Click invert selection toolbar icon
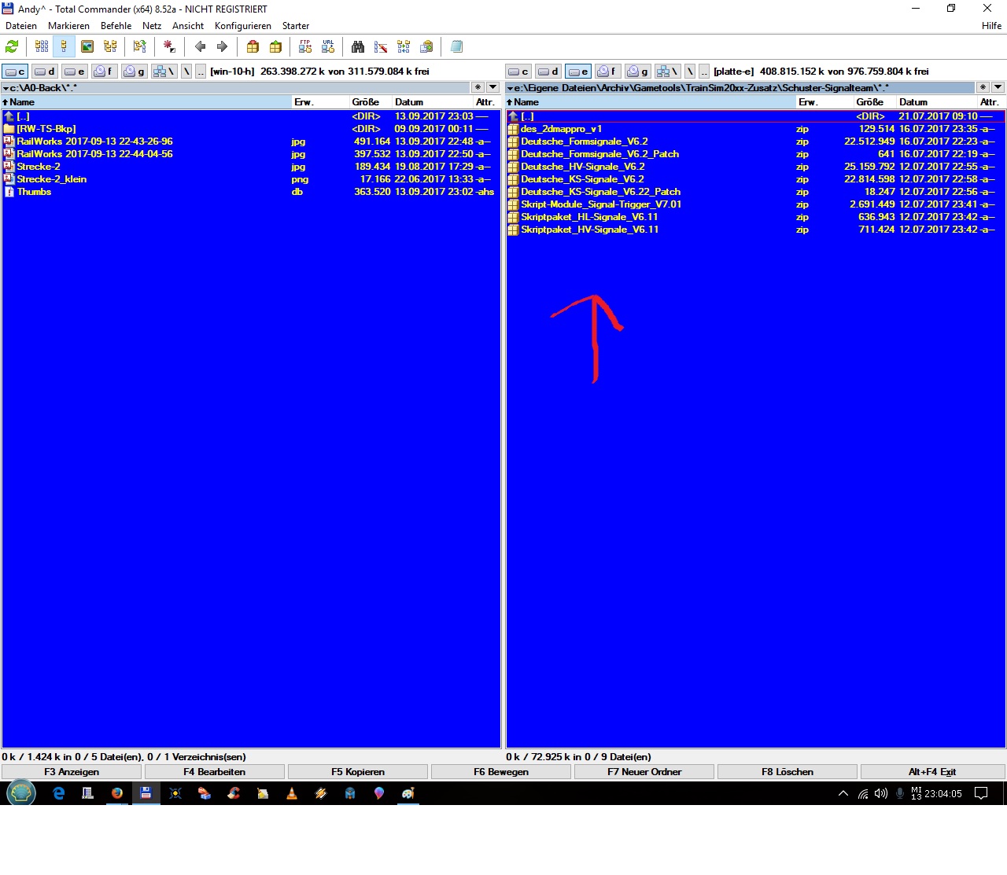The width and height of the screenshot is (1007, 875). (x=169, y=47)
